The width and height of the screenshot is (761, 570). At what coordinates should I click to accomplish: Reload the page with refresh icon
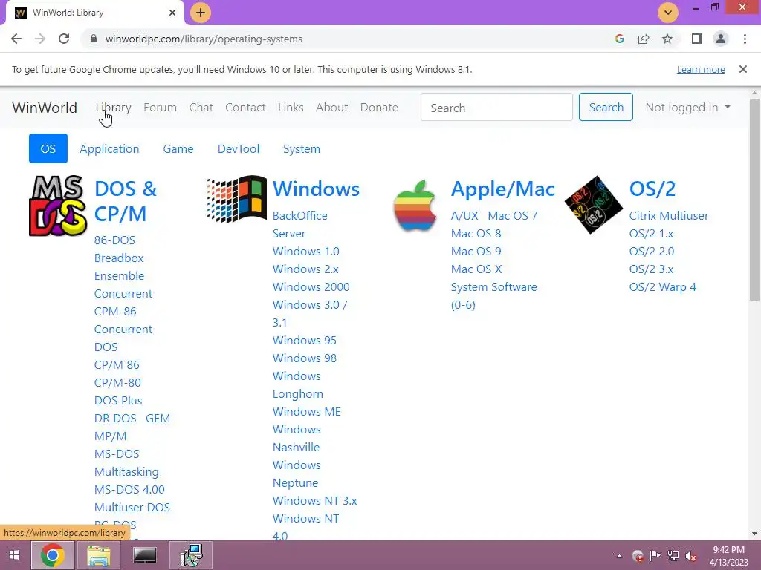[x=64, y=39]
